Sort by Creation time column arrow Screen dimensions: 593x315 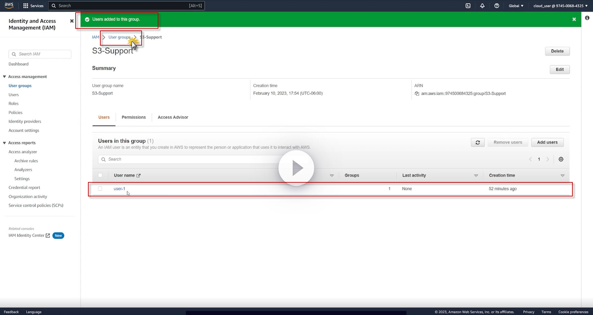point(562,175)
